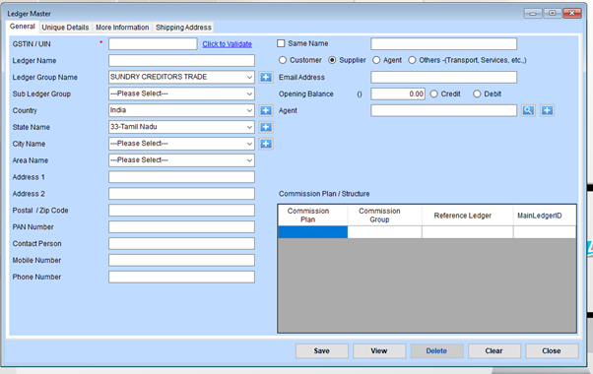This screenshot has width=593, height=374.
Task: Open the Country dropdown
Action: [x=249, y=110]
